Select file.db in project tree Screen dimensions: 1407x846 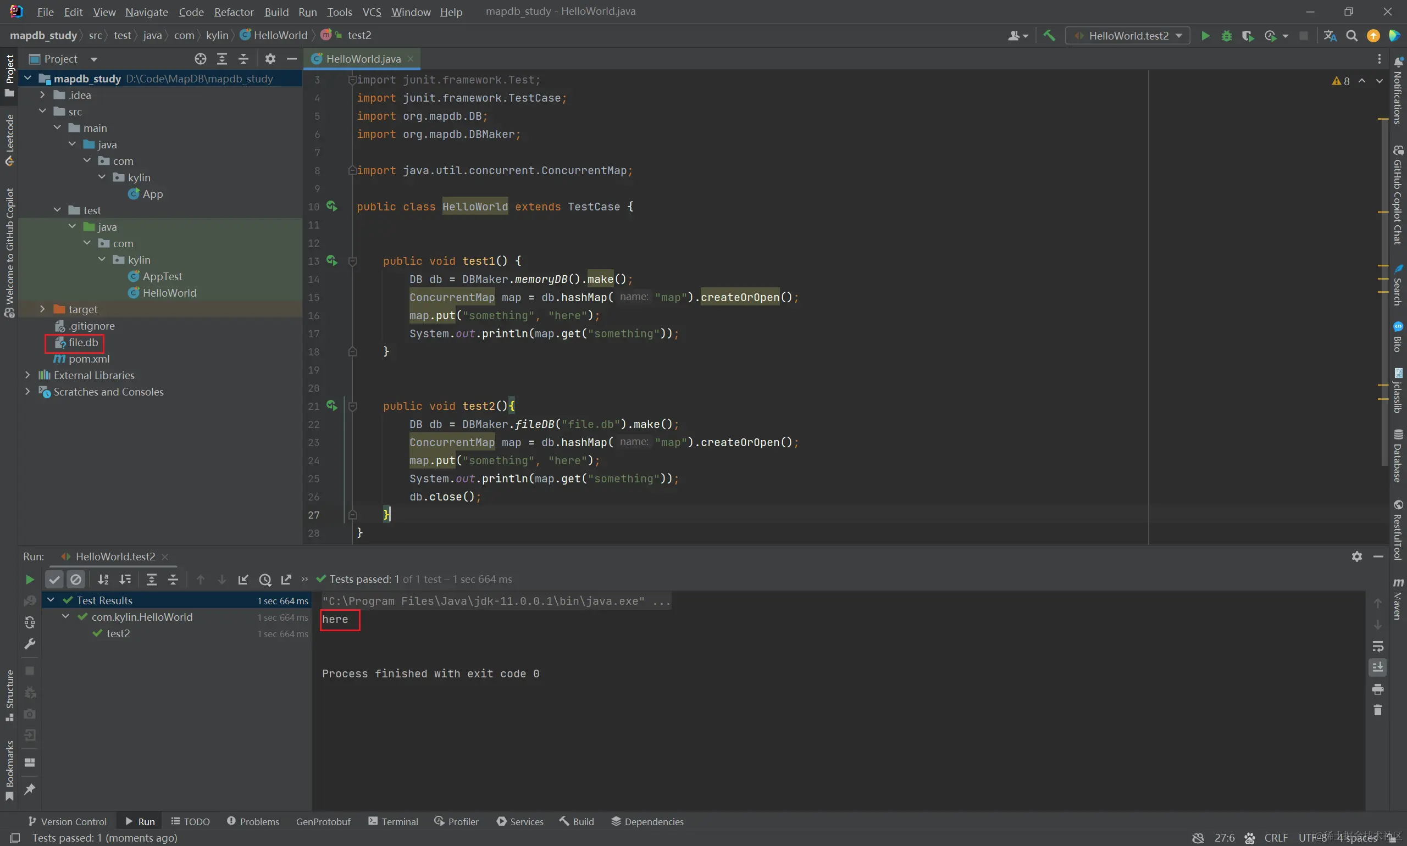(x=84, y=342)
